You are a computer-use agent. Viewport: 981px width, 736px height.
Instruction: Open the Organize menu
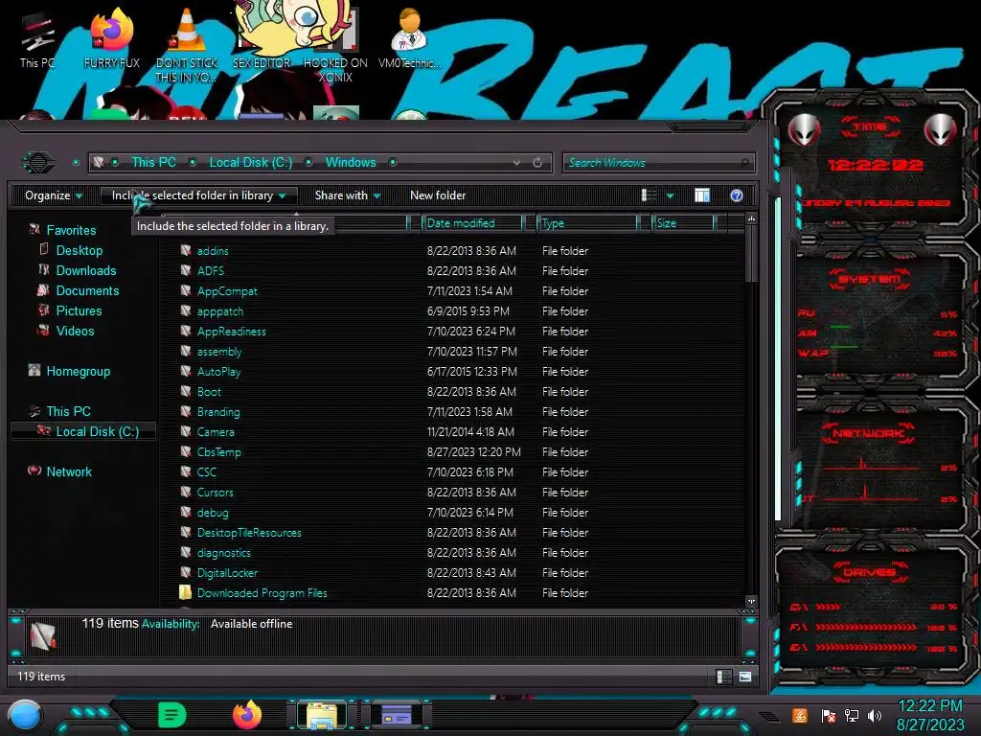(54, 195)
